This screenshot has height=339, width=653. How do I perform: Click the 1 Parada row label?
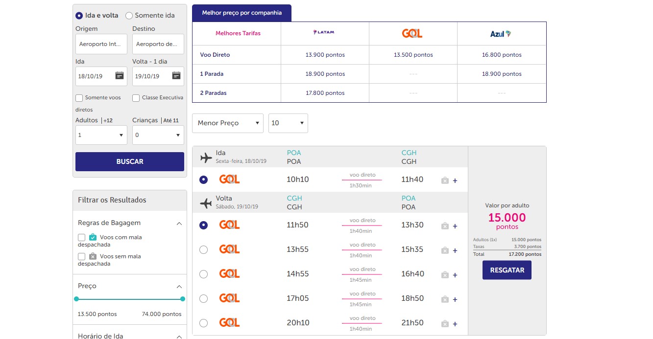coord(212,74)
